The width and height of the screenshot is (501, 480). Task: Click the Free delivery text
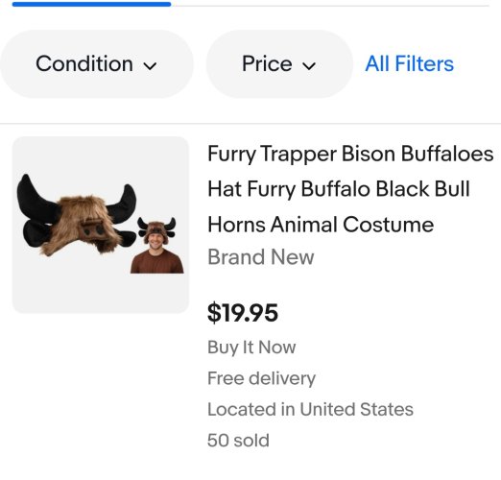261,378
